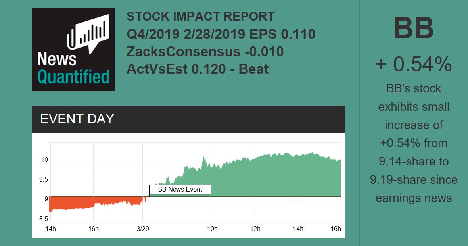Viewport: 468px width, 246px height.
Task: Select the Q4/2019 EPS 0.110 line
Action: coord(221,34)
